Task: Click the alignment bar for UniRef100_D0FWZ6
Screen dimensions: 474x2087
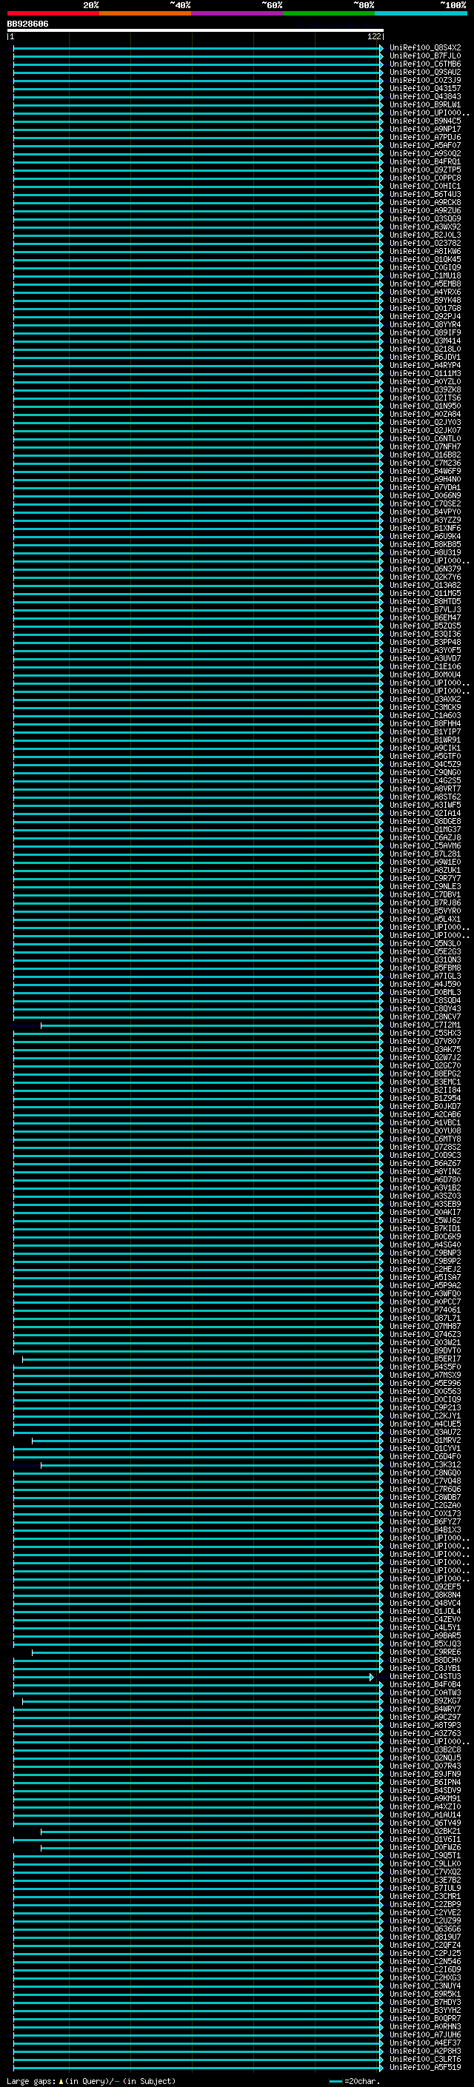Action: coord(213,1847)
